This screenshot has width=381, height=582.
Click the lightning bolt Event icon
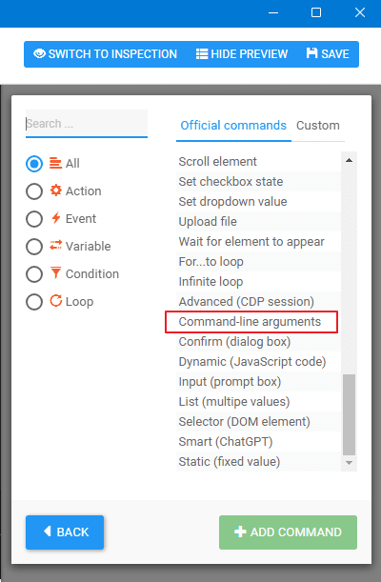pyautogui.click(x=56, y=217)
